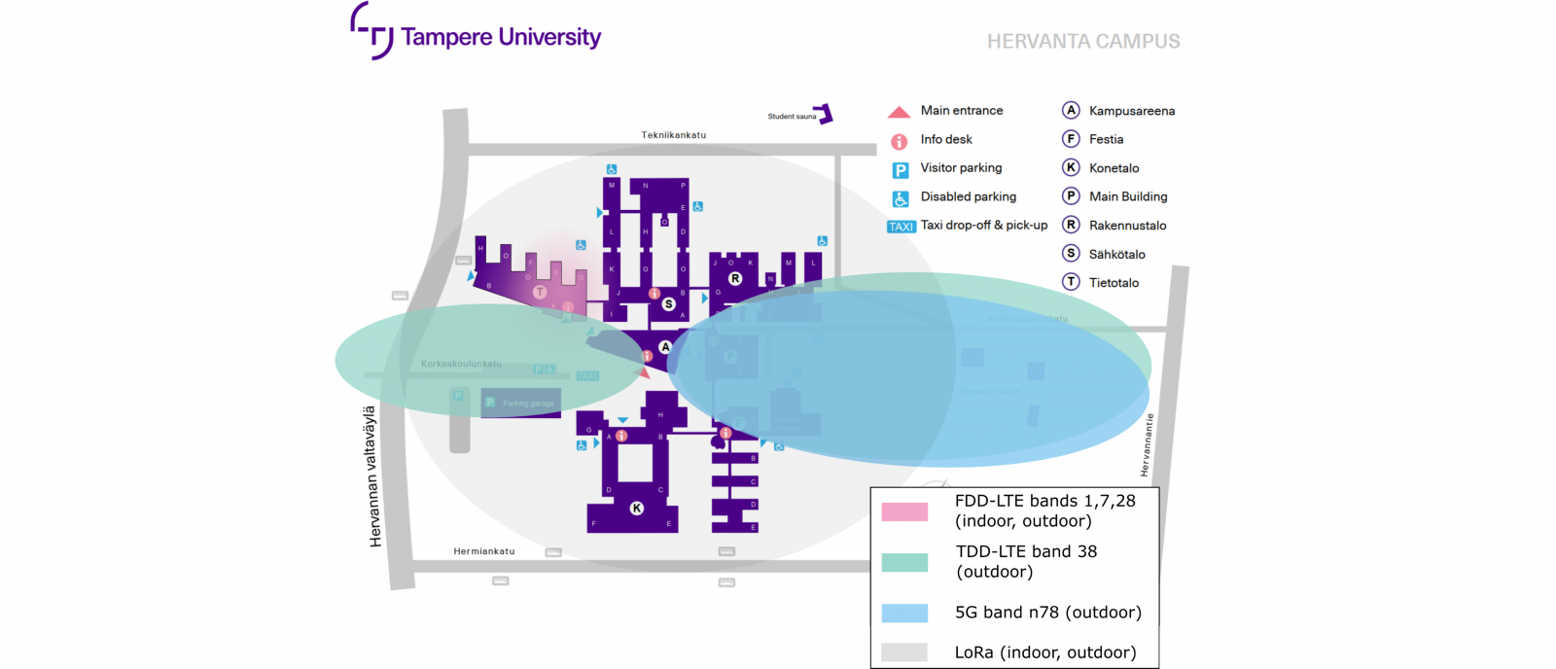Image resolution: width=1556 pixels, height=669 pixels.
Task: Select the Taxi drop-off & pick-up text
Action: tap(984, 225)
